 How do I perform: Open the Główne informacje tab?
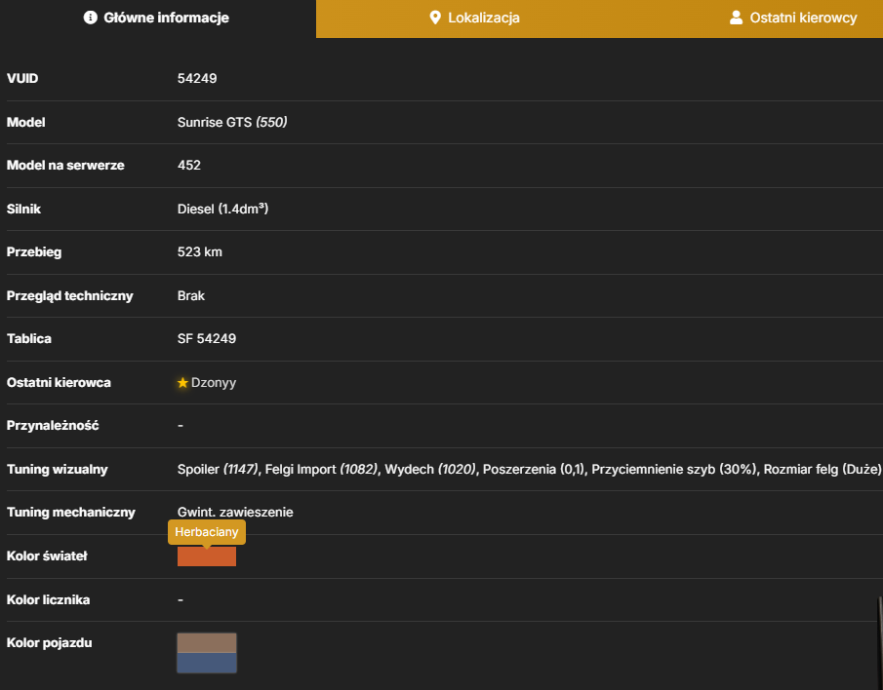[x=158, y=19]
